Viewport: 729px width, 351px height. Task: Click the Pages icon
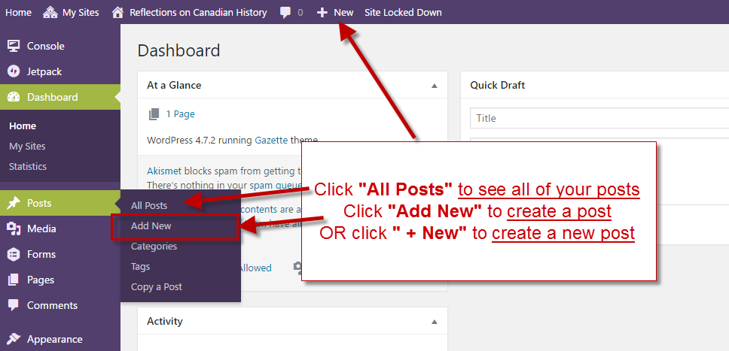(14, 280)
